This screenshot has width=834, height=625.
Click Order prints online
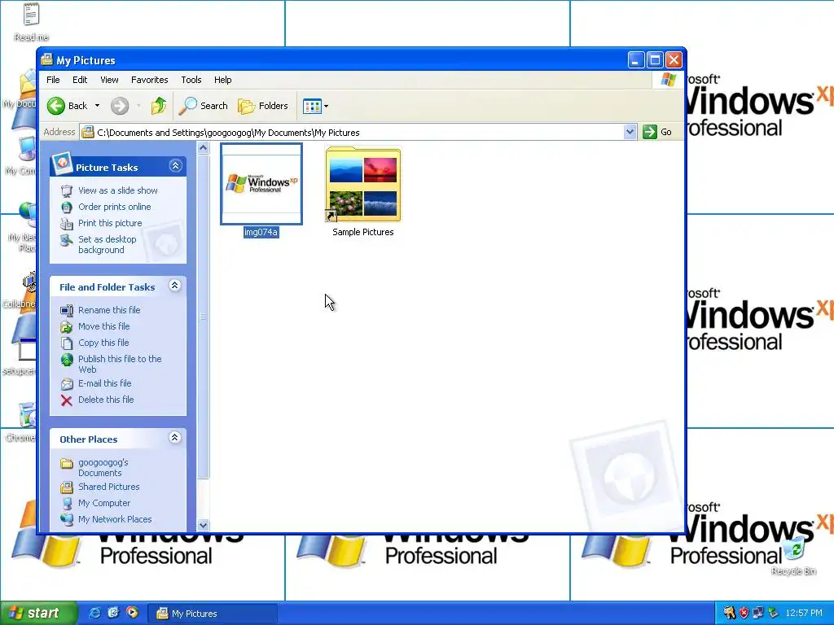coord(114,207)
